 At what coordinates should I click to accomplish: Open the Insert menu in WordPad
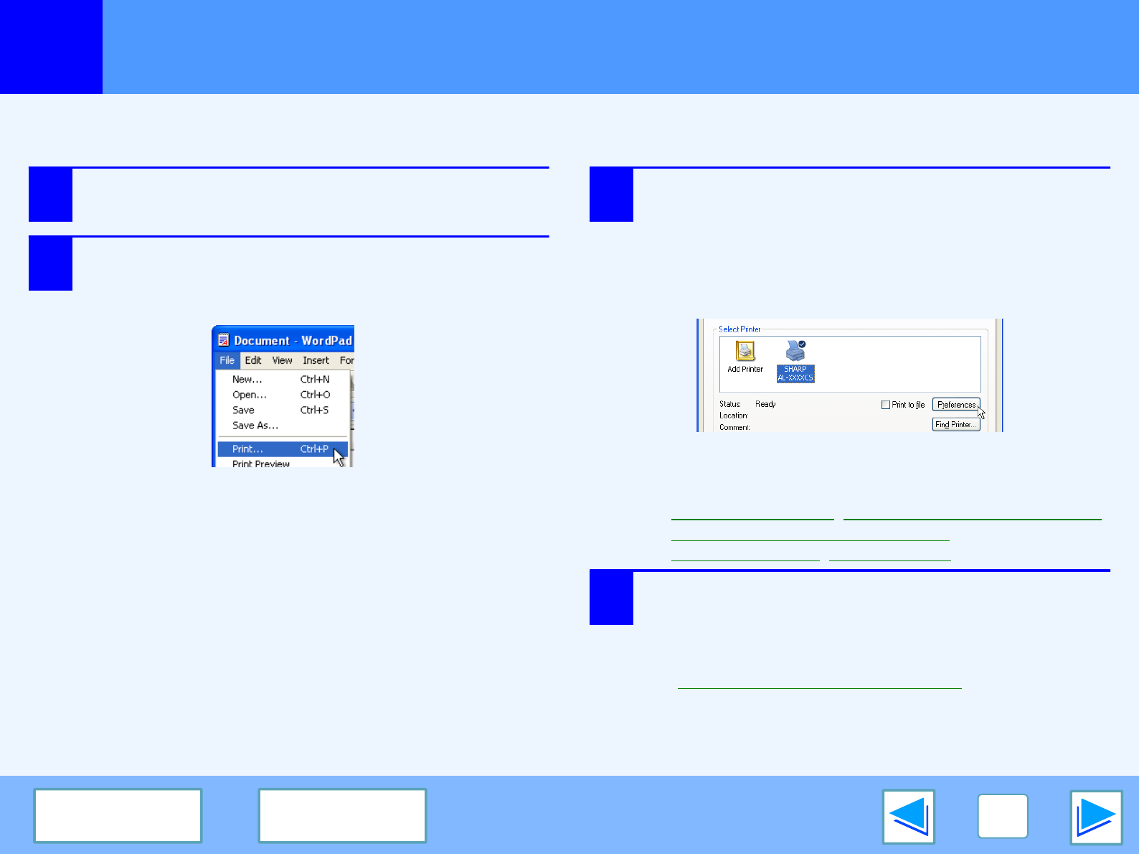pos(316,360)
